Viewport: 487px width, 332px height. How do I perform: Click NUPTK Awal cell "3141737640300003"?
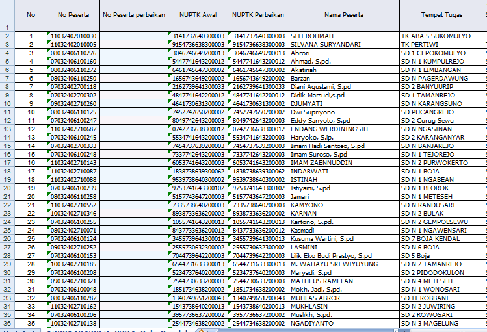(198, 36)
